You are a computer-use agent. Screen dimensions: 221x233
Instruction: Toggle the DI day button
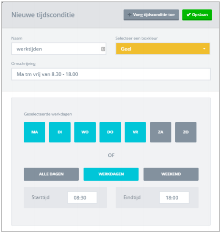[60, 132]
